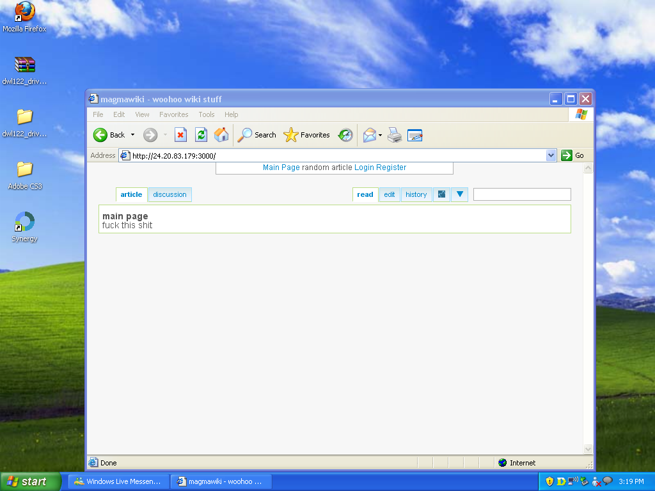This screenshot has height=491, width=655.
Task: Open the Tools menu
Action: pos(207,114)
